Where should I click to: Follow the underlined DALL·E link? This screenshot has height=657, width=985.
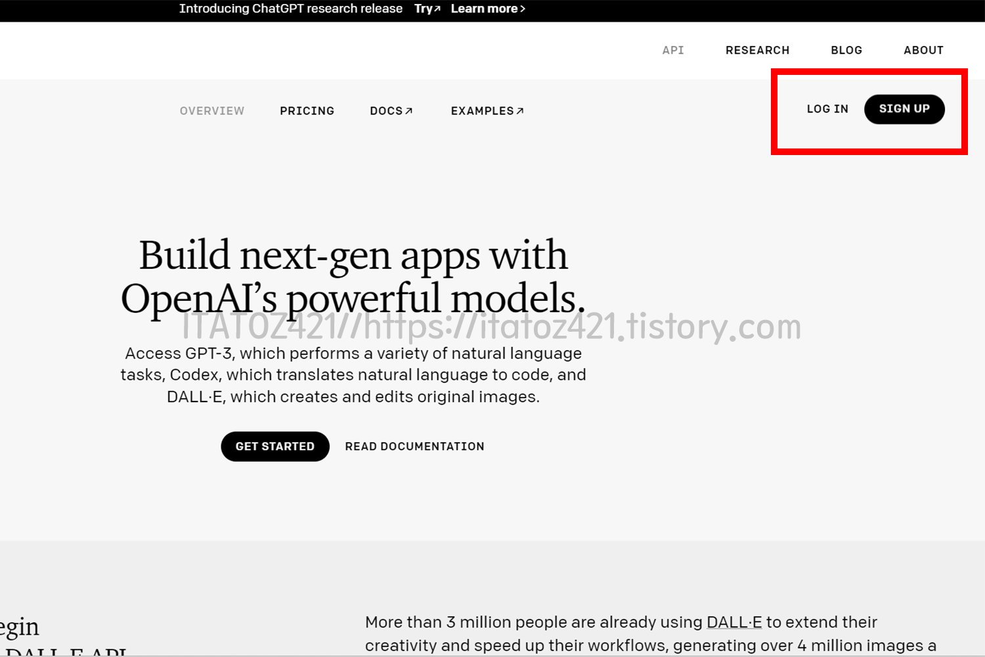pos(734,622)
